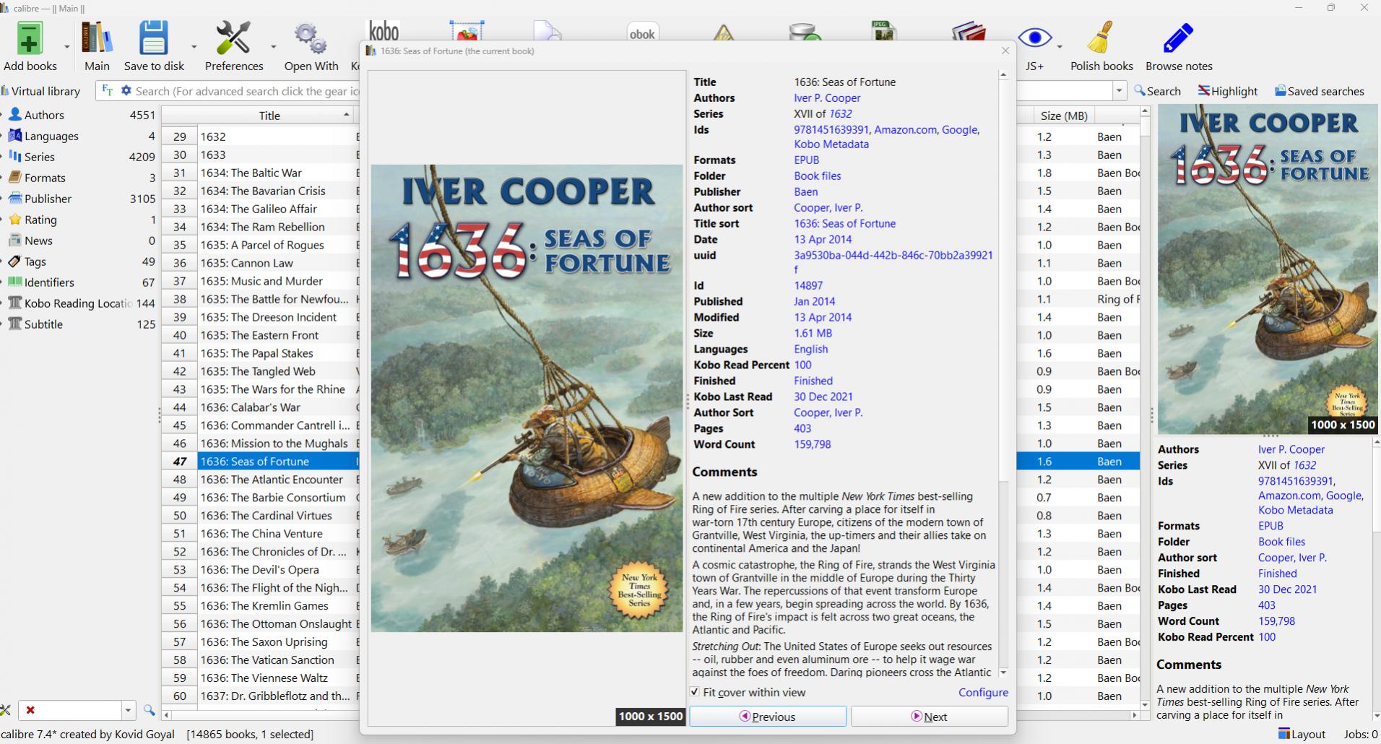Click the cover thumbnail in right panel

pos(1267,269)
